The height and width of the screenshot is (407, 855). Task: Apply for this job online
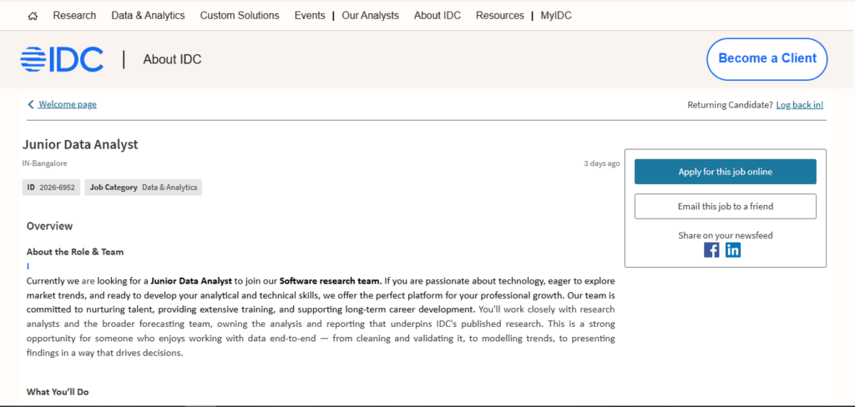click(x=726, y=172)
